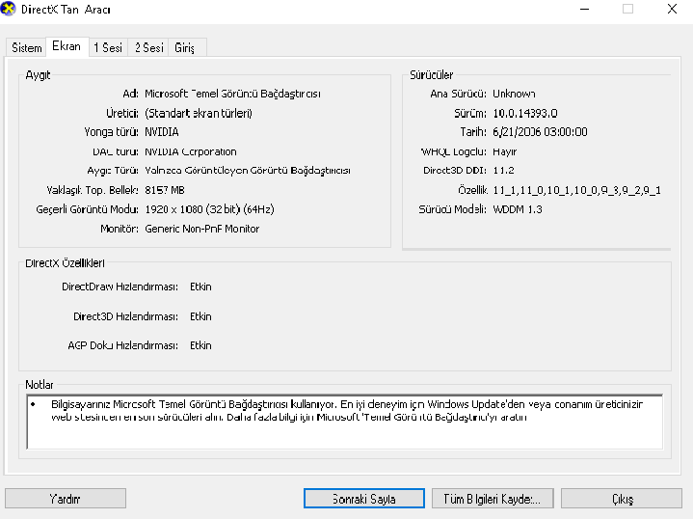Select the device name Microsoft Temel Görüntü Bağdaştırıcısı
693x519 pixels.
[x=232, y=94]
